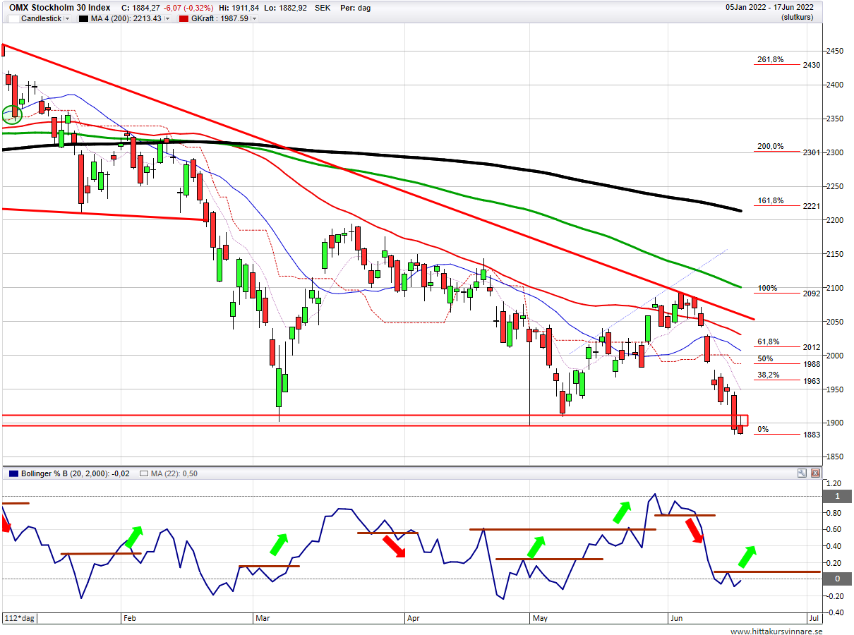Viewport: 854px width, 635px height.
Task: Click the 2301 price value
Action: tap(812, 152)
